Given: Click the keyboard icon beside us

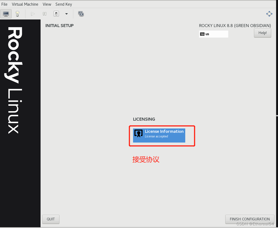Looking at the screenshot, I should [202, 34].
